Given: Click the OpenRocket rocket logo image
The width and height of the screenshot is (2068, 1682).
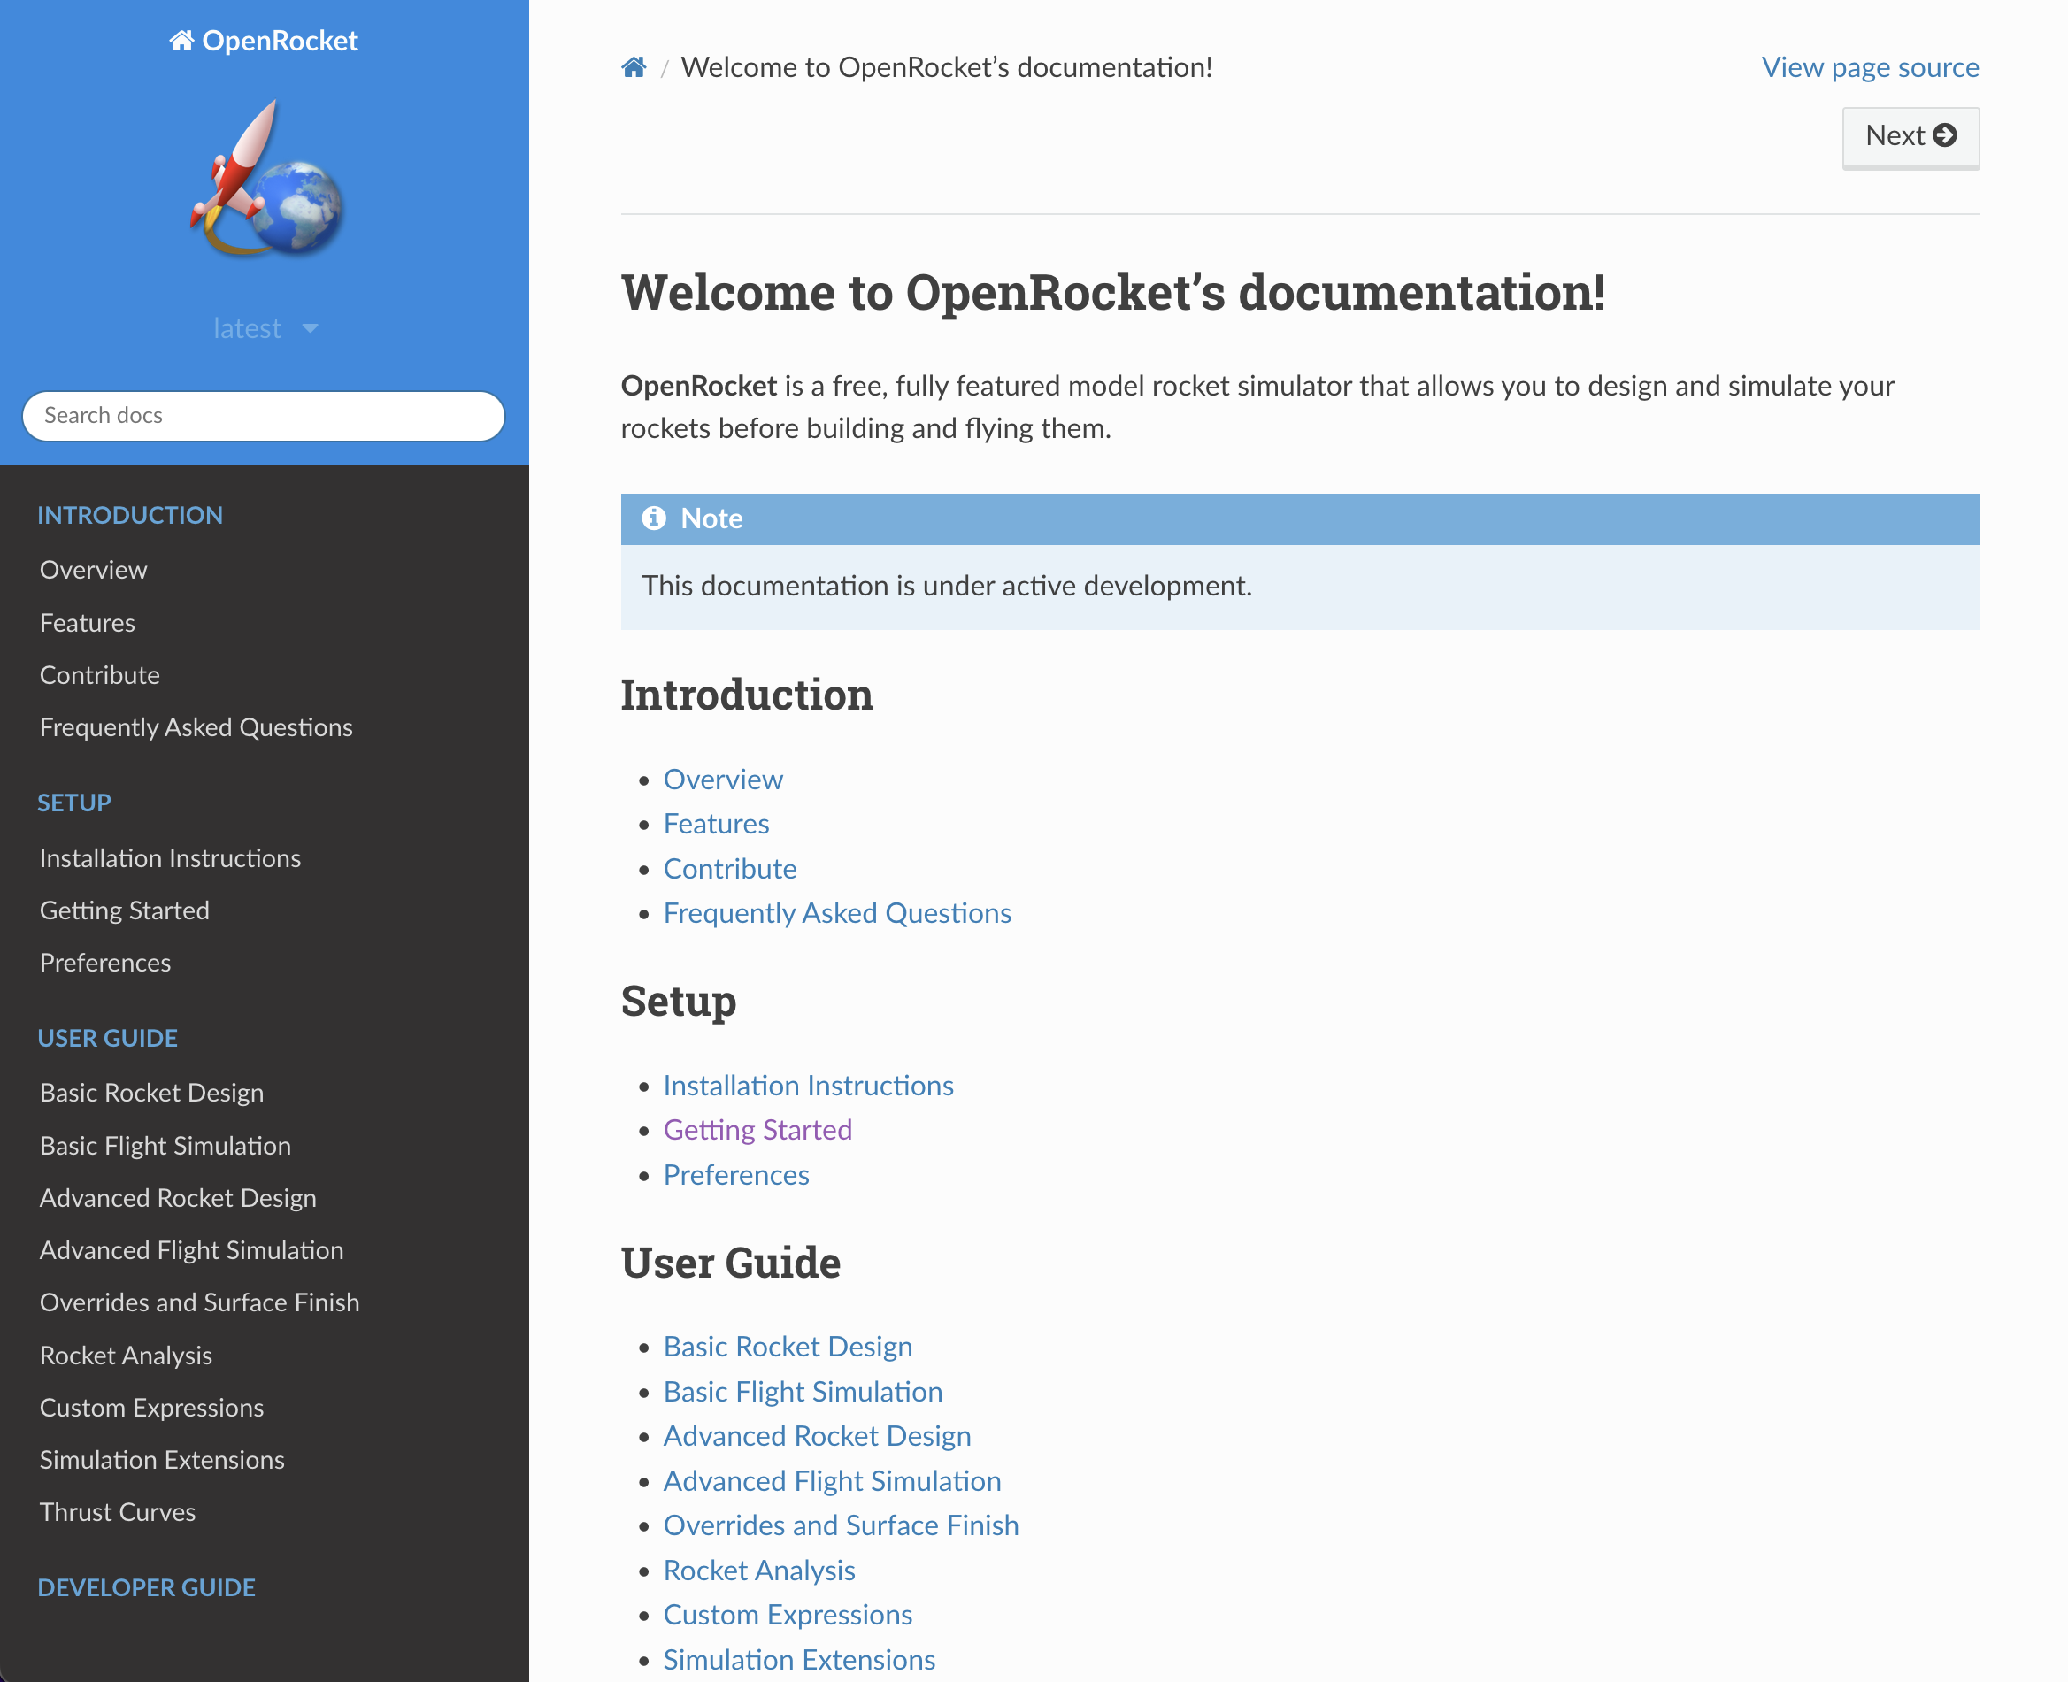Looking at the screenshot, I should click(x=265, y=180).
